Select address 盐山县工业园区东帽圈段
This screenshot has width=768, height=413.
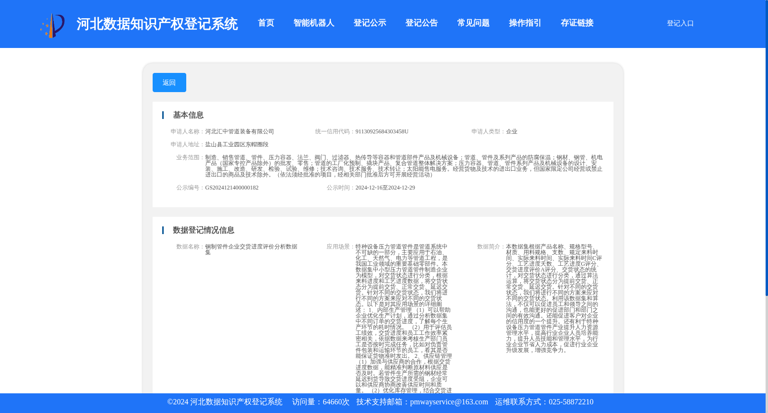[x=237, y=144]
